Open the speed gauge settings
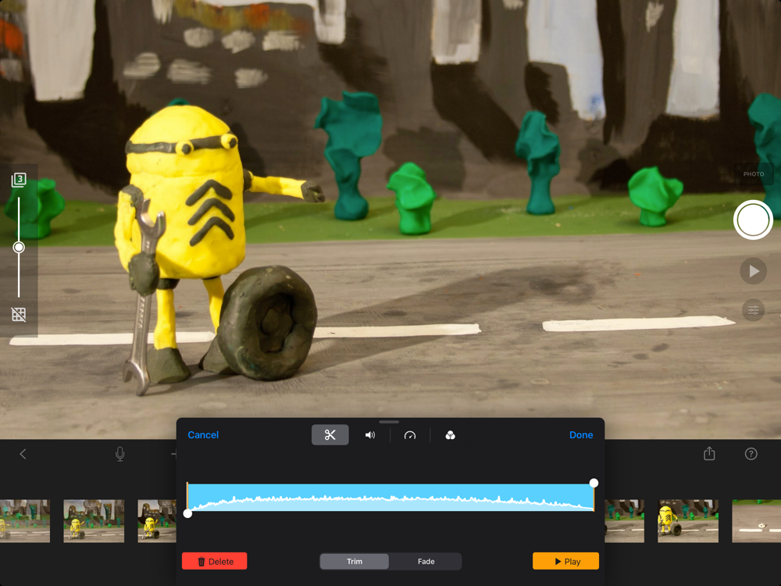 click(x=410, y=435)
